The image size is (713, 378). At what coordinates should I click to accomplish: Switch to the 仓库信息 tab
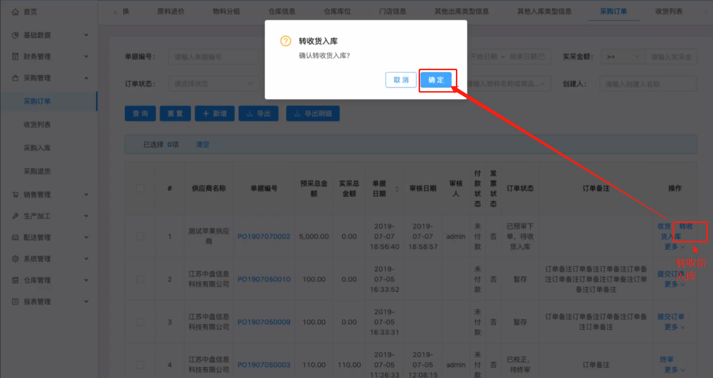click(x=282, y=11)
